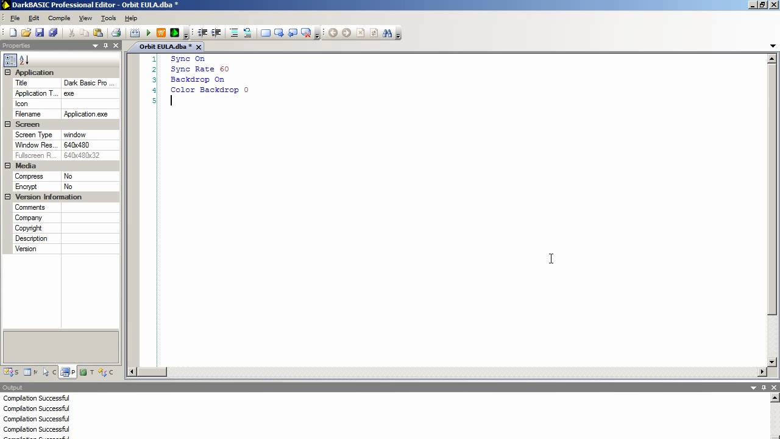
Task: Change the Screen Type value window
Action: [90, 135]
